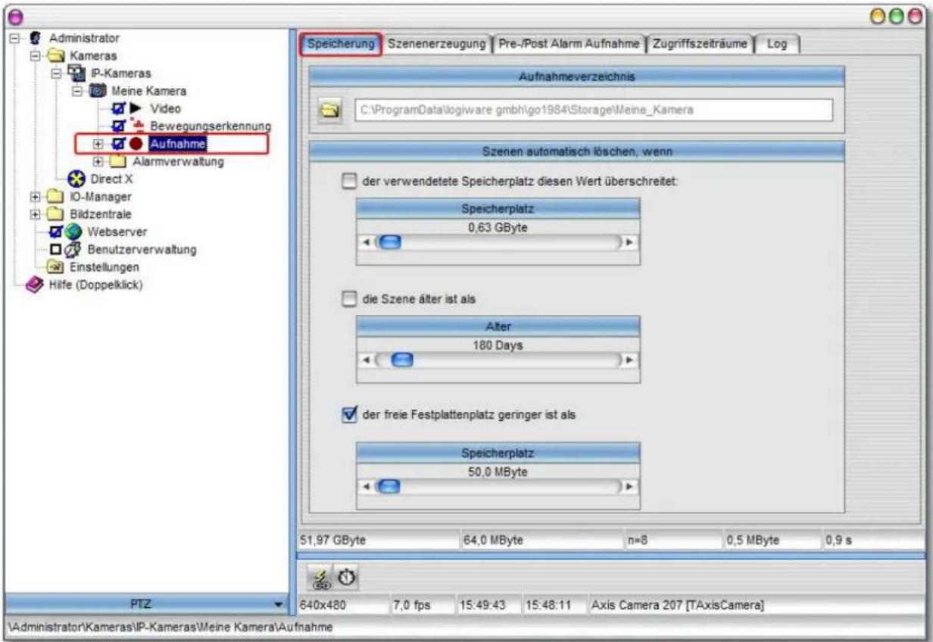This screenshot has height=642, width=933.
Task: Click the app icon in the title bar
Action: pos(14,16)
